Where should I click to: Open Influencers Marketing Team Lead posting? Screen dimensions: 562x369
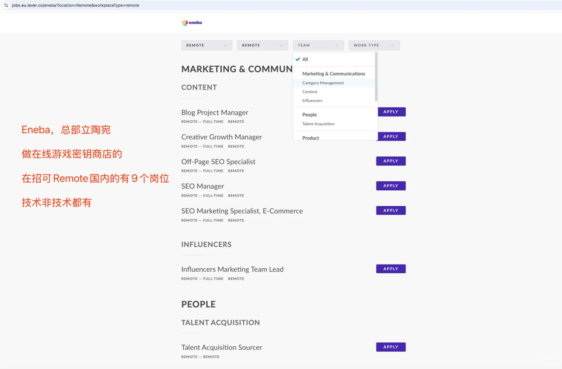click(232, 270)
